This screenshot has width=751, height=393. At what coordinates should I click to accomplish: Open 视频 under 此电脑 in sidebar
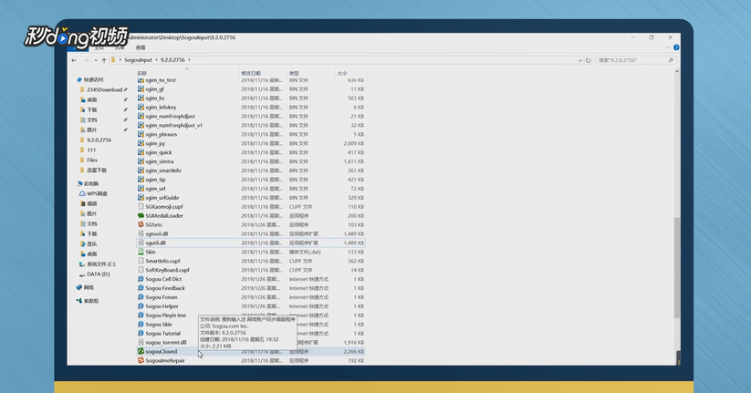click(x=89, y=204)
